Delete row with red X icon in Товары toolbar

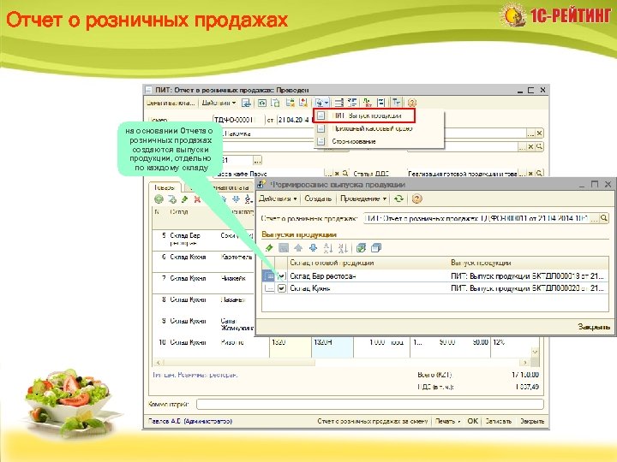197,199
